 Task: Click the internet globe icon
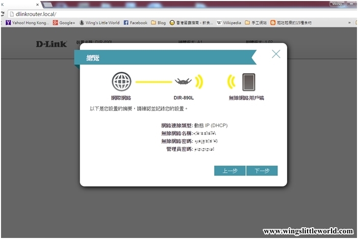[121, 82]
